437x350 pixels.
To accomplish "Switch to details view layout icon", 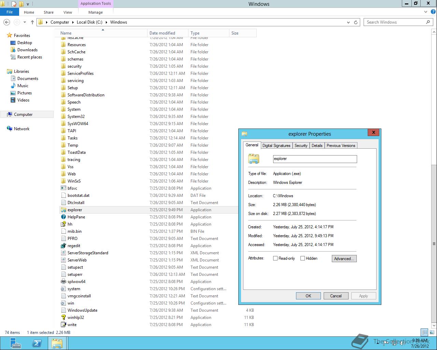I will coord(424,332).
